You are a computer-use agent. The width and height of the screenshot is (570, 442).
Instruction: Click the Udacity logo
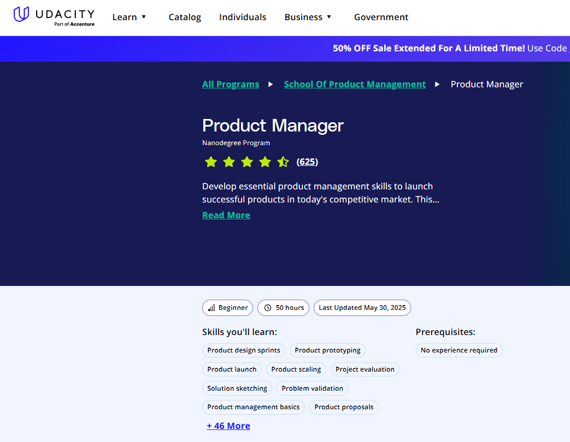(54, 16)
